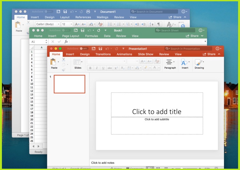Click the Show Paragraph Marks icon in Word
Viewport: 240px width, 170px height.
(159, 24)
